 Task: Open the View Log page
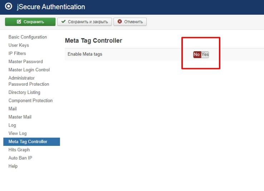[18, 133]
